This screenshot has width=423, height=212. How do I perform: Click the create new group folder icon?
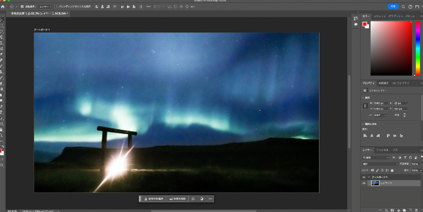point(404,210)
